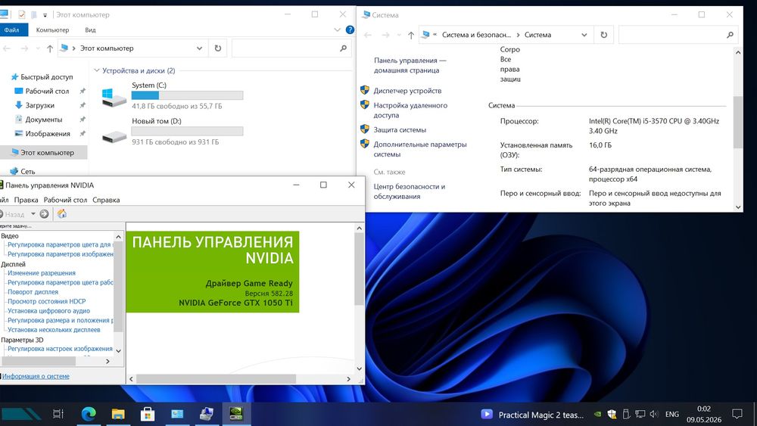Screen dimensions: 757x426
Task: Open Установка нескольких дисплеев task
Action: tap(54, 329)
